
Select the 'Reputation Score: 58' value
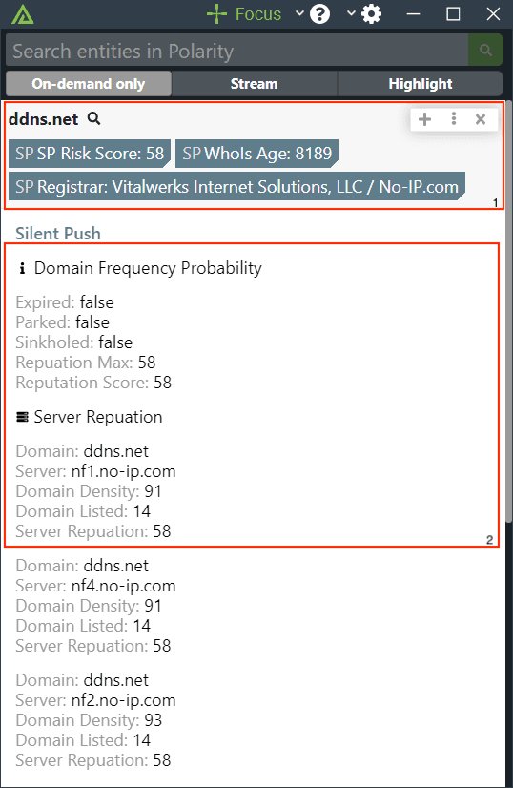162,383
